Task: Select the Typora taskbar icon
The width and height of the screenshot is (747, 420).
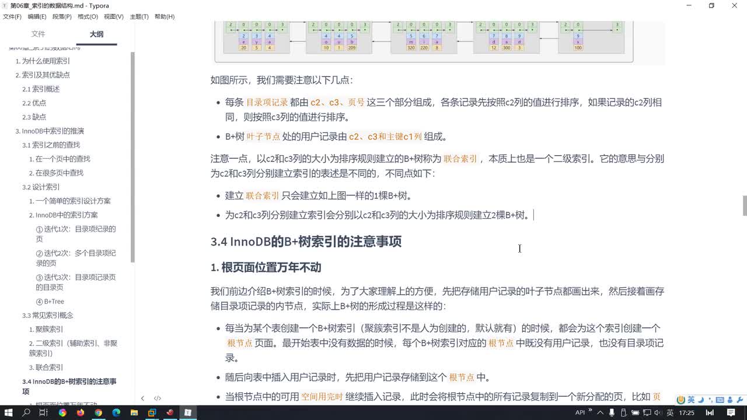Action: click(187, 412)
